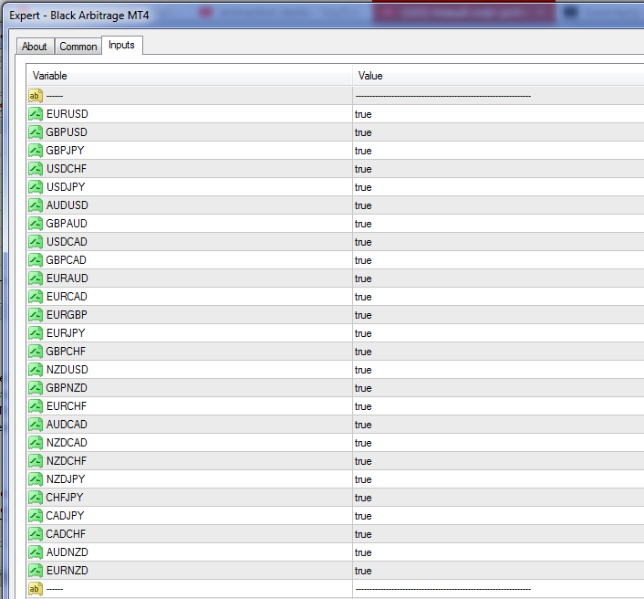Click the 'true' value for CADCHF
The height and width of the screenshot is (599, 644).
click(x=363, y=534)
